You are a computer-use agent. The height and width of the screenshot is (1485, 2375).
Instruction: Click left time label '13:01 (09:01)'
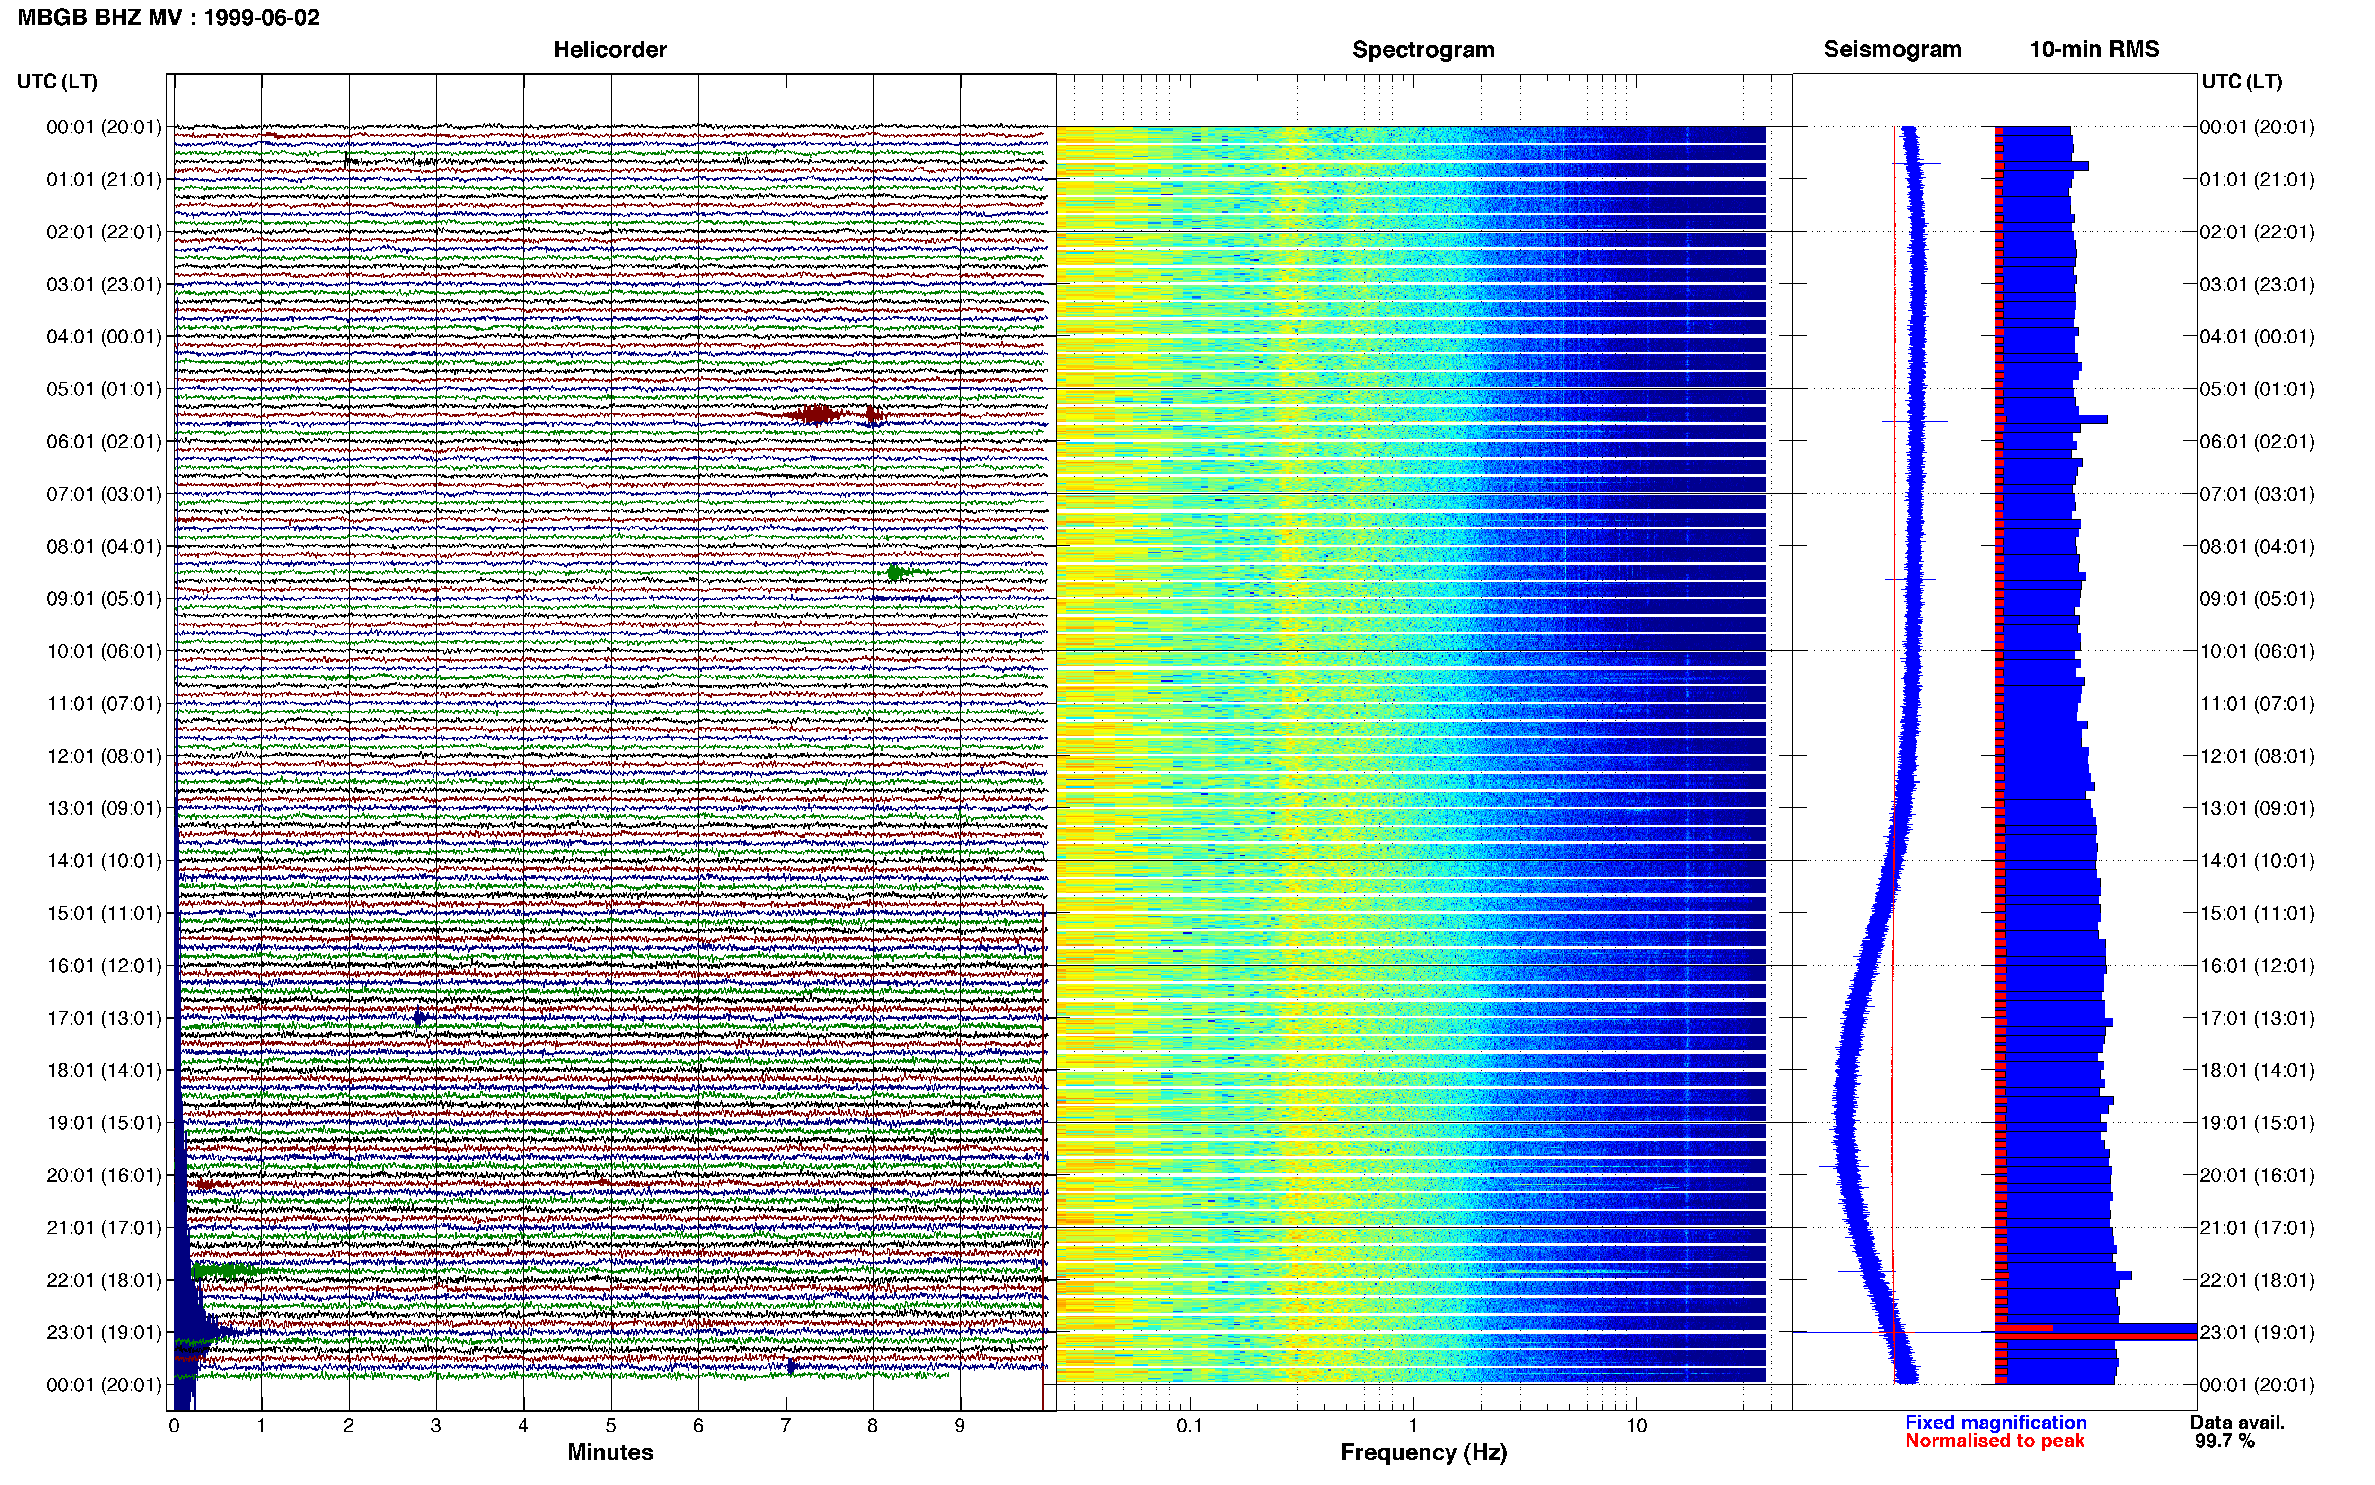tap(104, 808)
